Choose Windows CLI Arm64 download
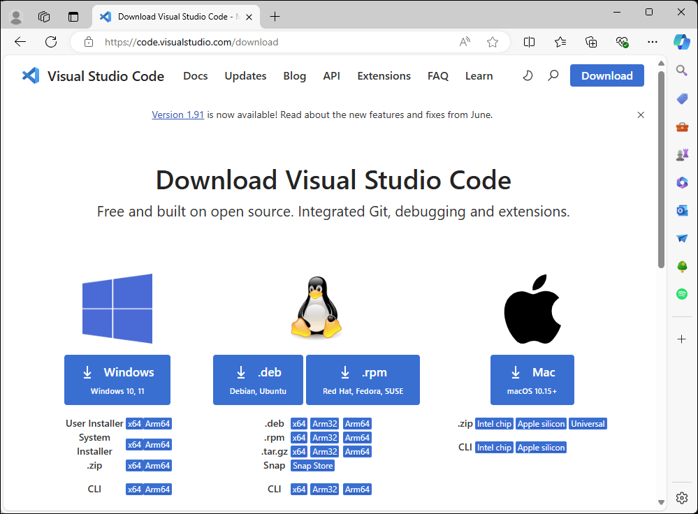Image resolution: width=698 pixels, height=514 pixels. pos(158,489)
